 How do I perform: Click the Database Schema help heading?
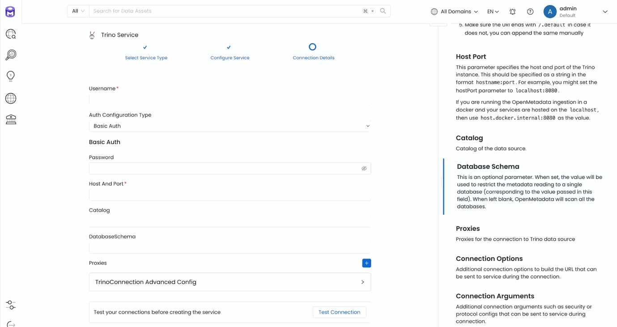[x=488, y=167]
